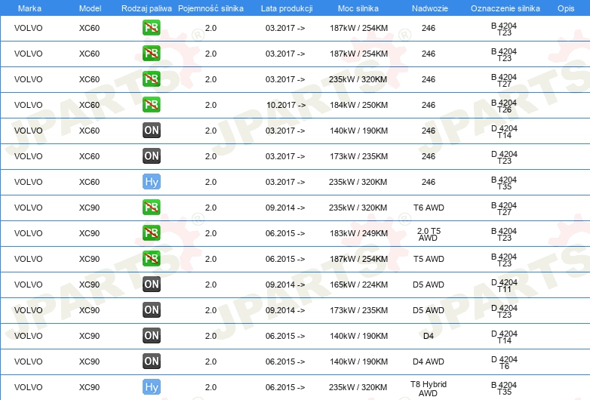This screenshot has width=590, height=400.
Task: Select the D 4204 T11 engine code cell
Action: pyautogui.click(x=504, y=285)
